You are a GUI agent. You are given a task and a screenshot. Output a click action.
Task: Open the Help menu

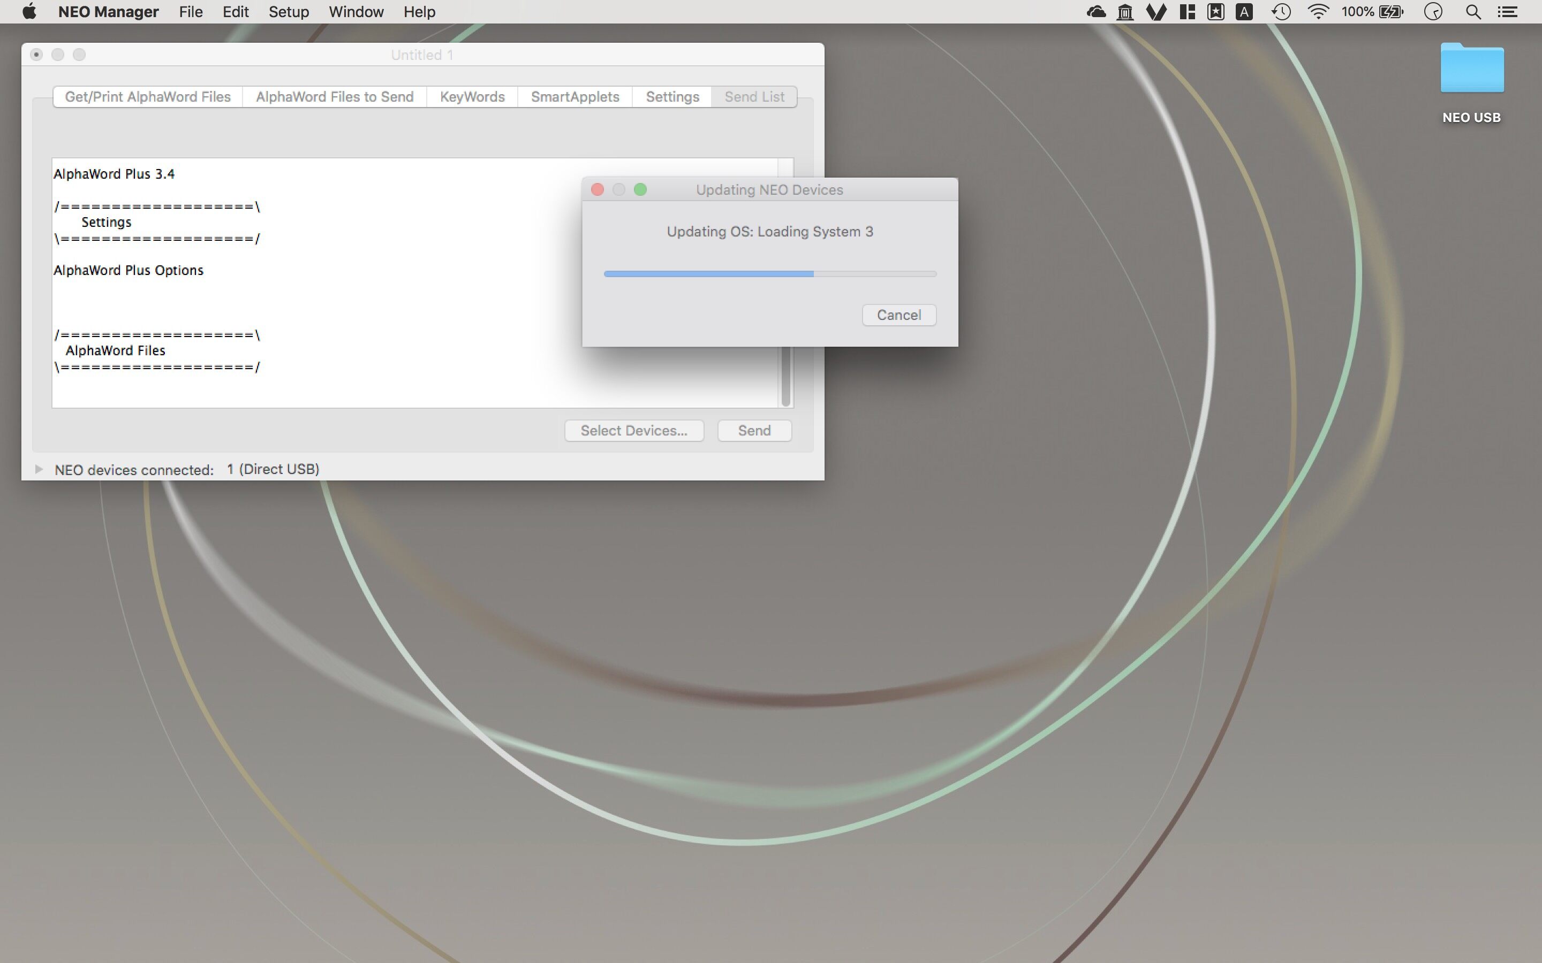click(419, 11)
